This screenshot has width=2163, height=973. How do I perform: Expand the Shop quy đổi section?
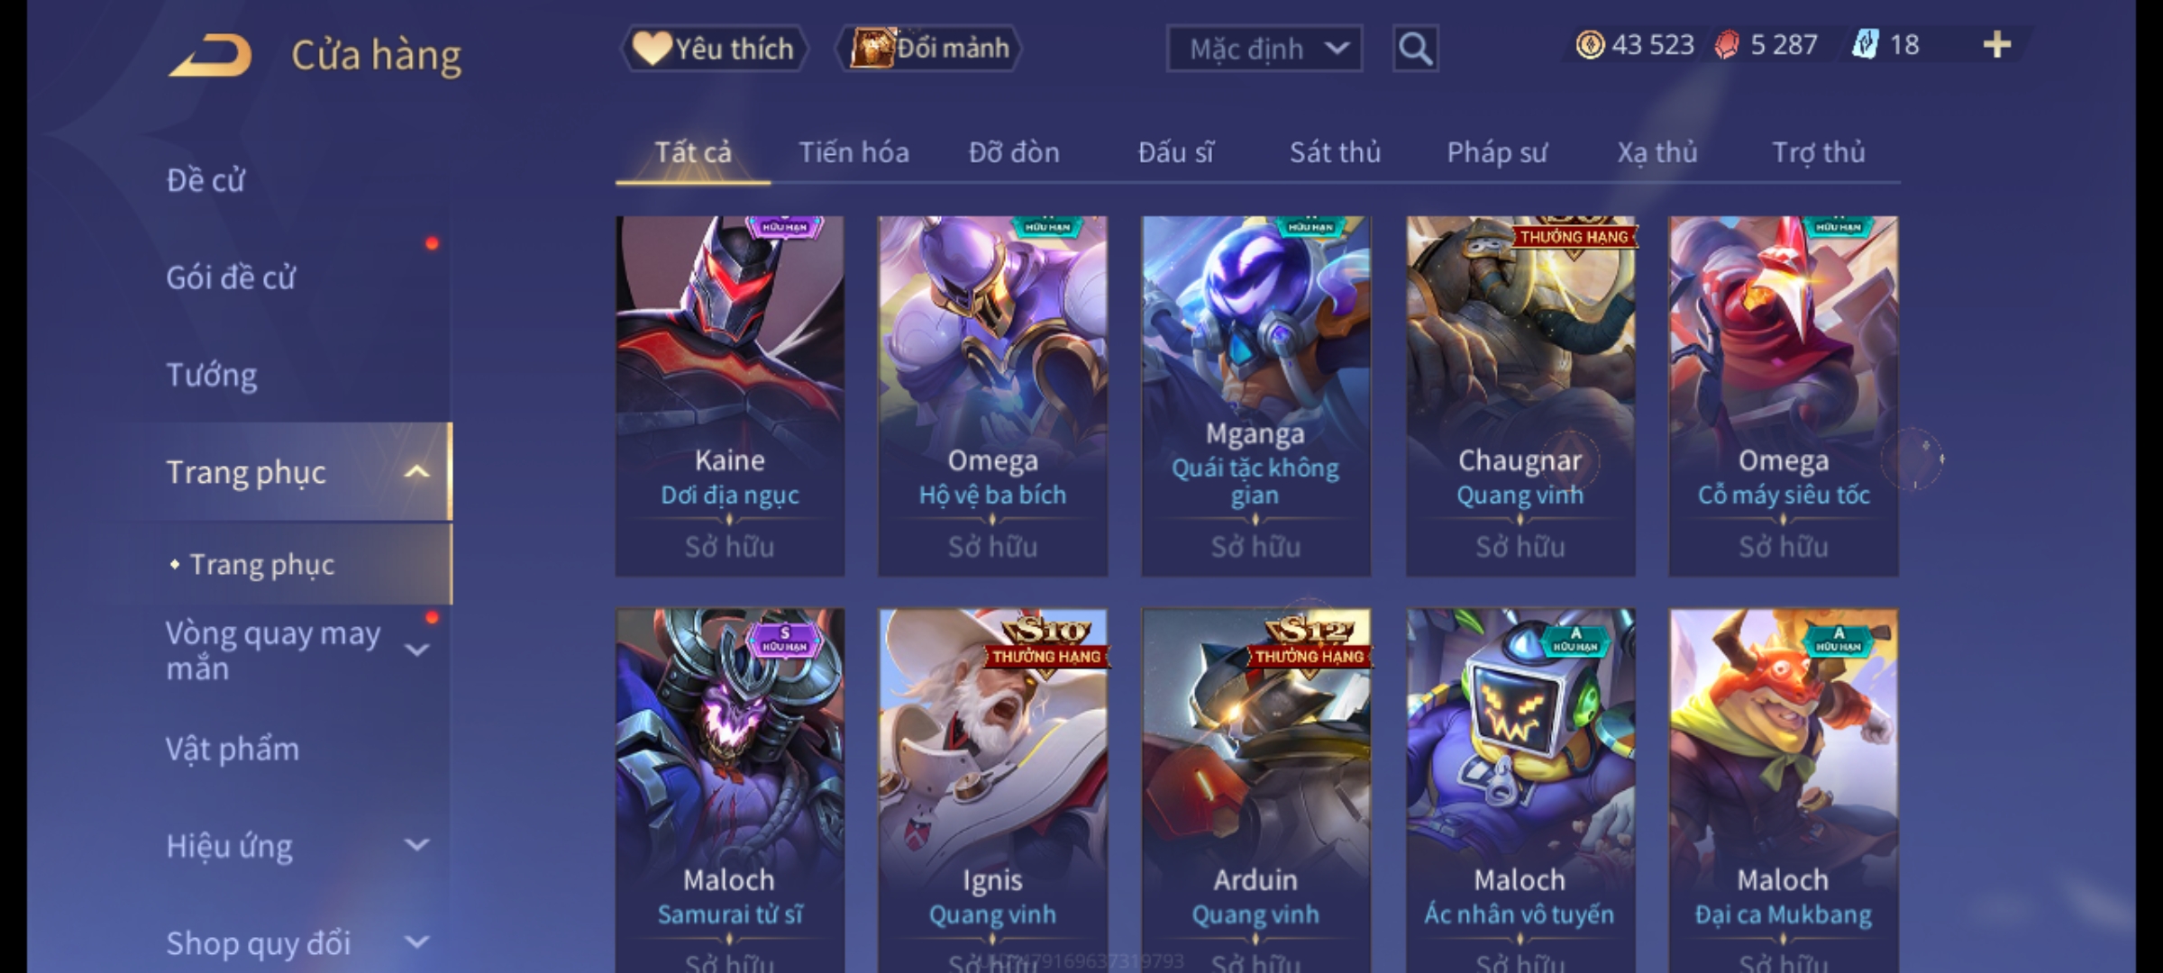coord(416,942)
